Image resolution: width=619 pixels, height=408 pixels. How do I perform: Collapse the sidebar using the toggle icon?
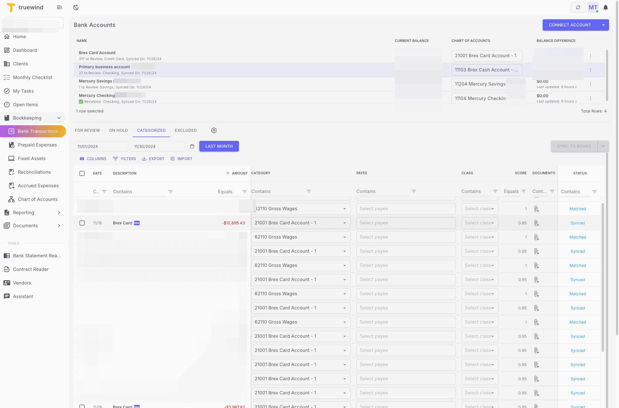click(x=59, y=7)
